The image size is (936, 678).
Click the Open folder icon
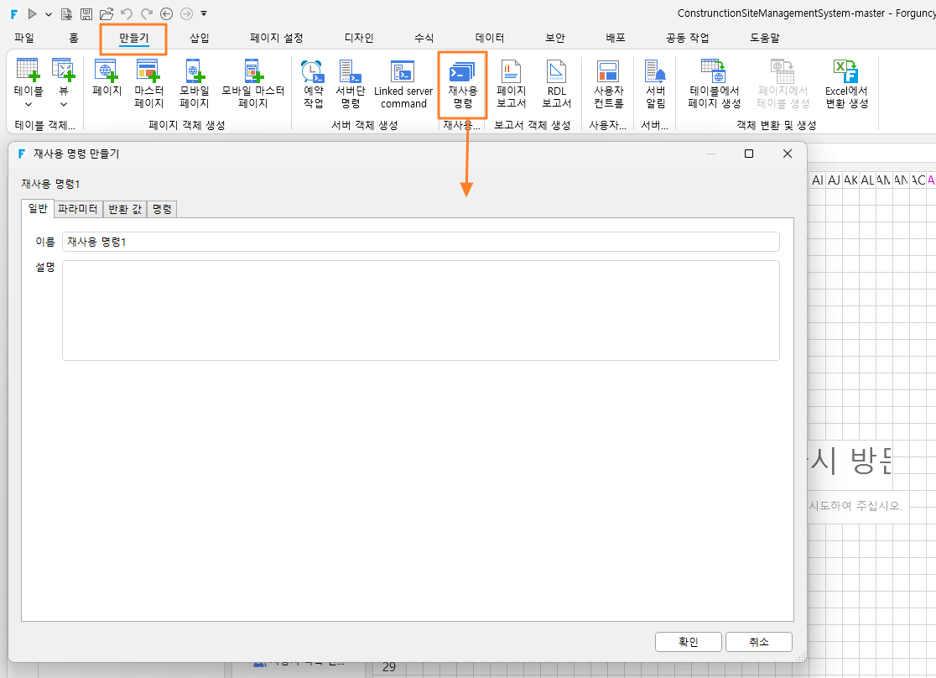[x=107, y=13]
